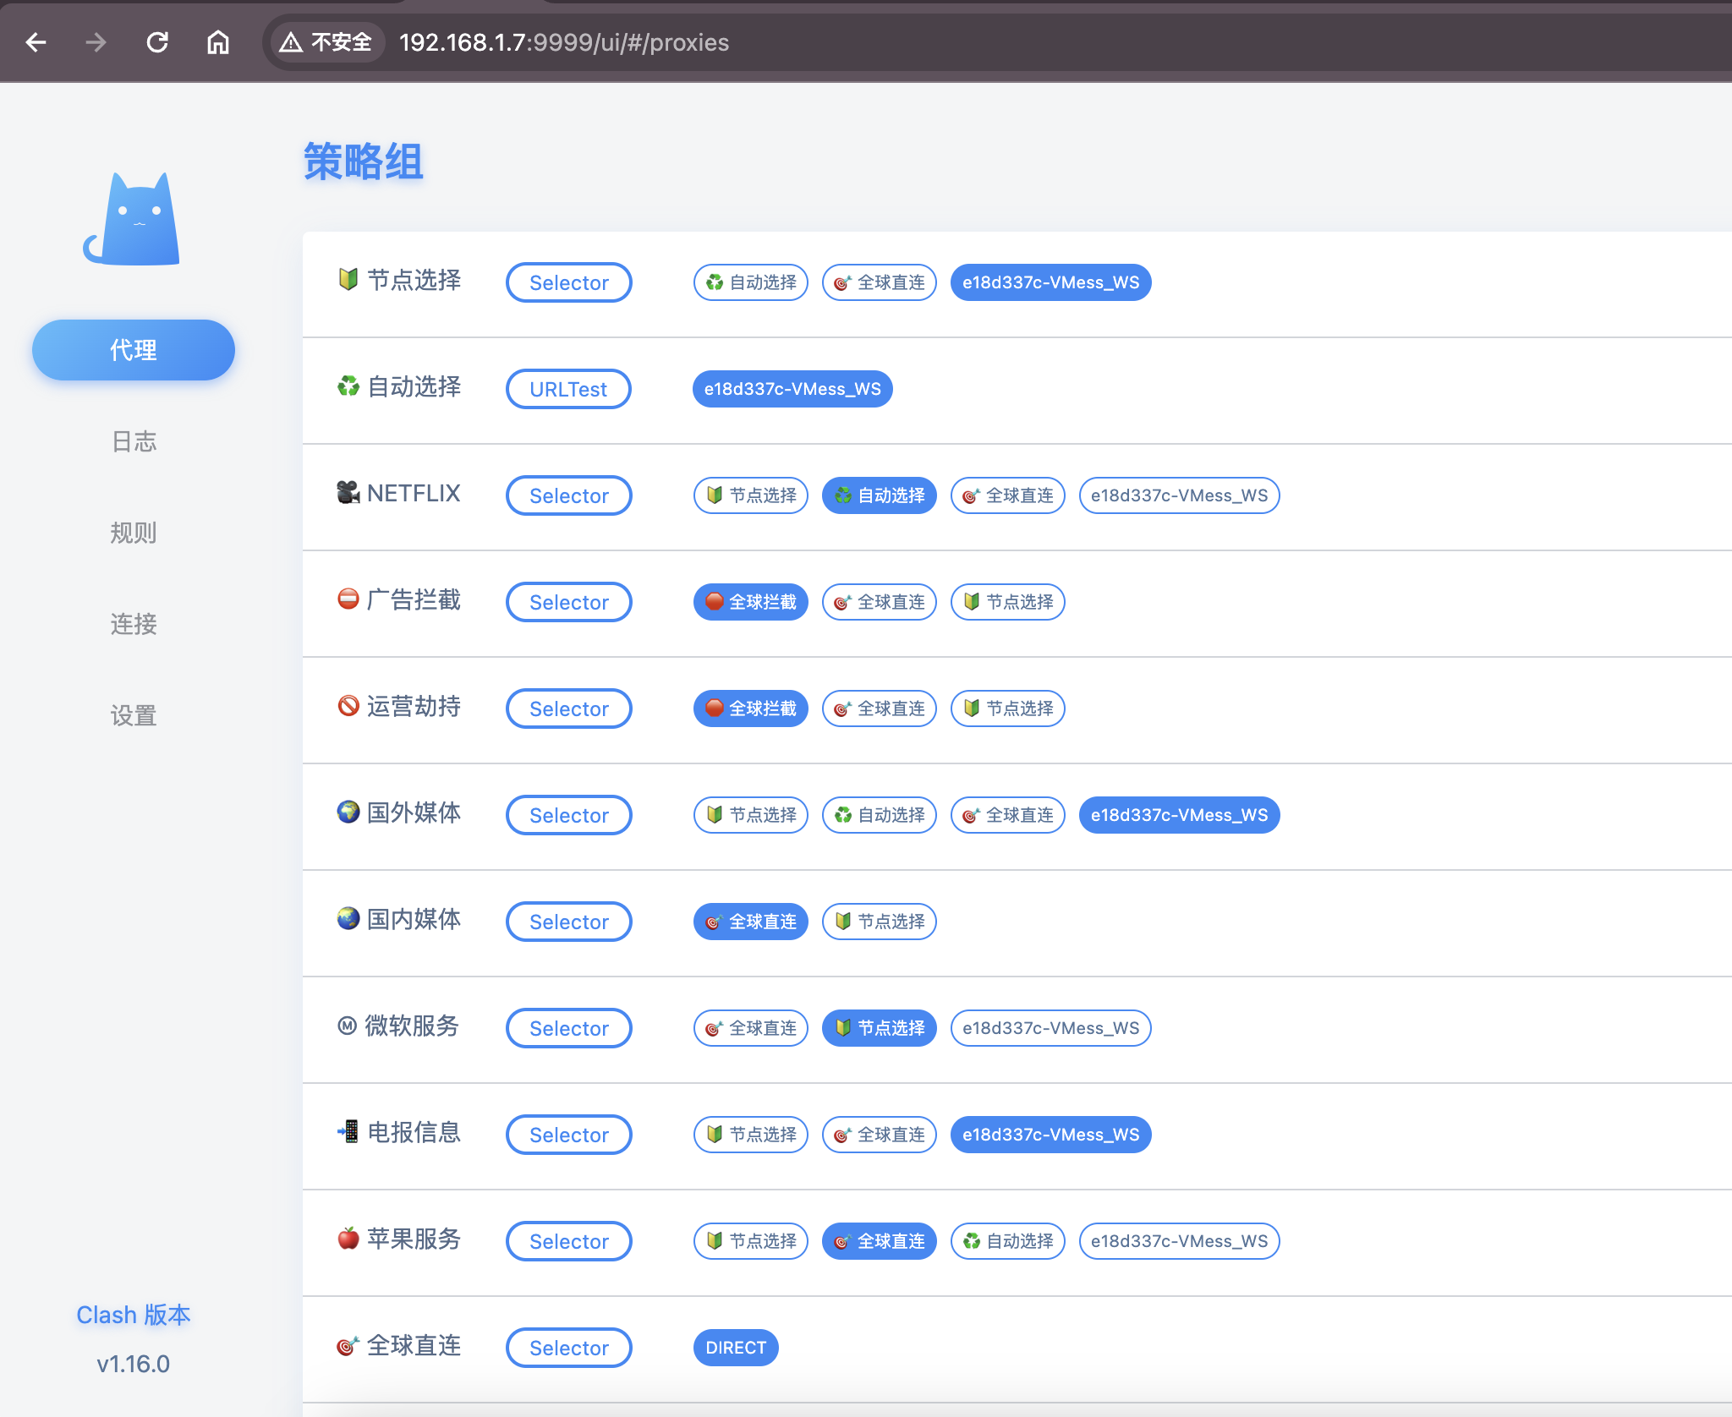Click the DIRECT proxy tag
The width and height of the screenshot is (1732, 1417).
[x=735, y=1348]
